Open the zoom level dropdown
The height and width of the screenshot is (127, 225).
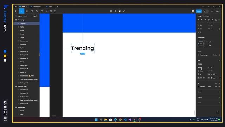[218, 11]
